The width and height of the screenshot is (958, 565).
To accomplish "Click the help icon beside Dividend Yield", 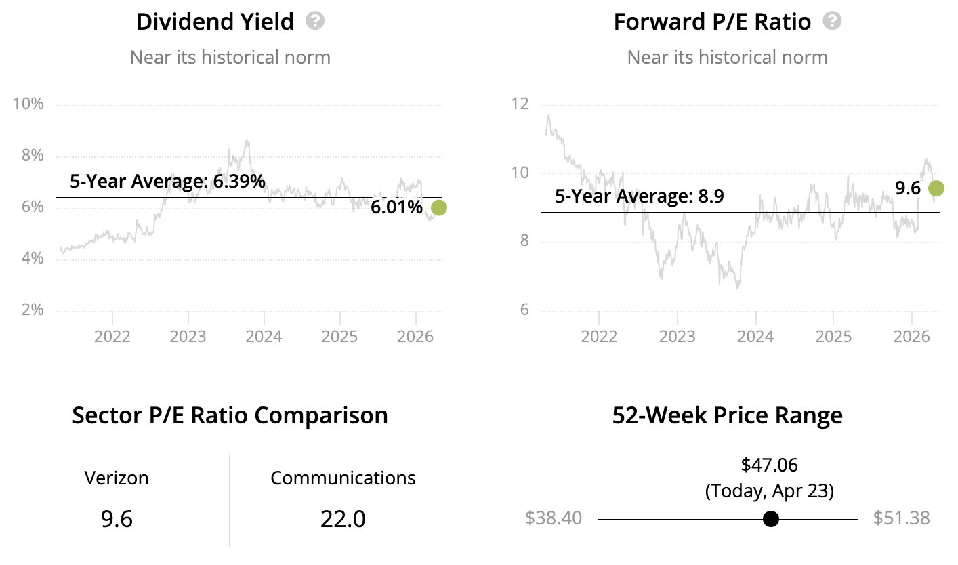I will [x=315, y=21].
